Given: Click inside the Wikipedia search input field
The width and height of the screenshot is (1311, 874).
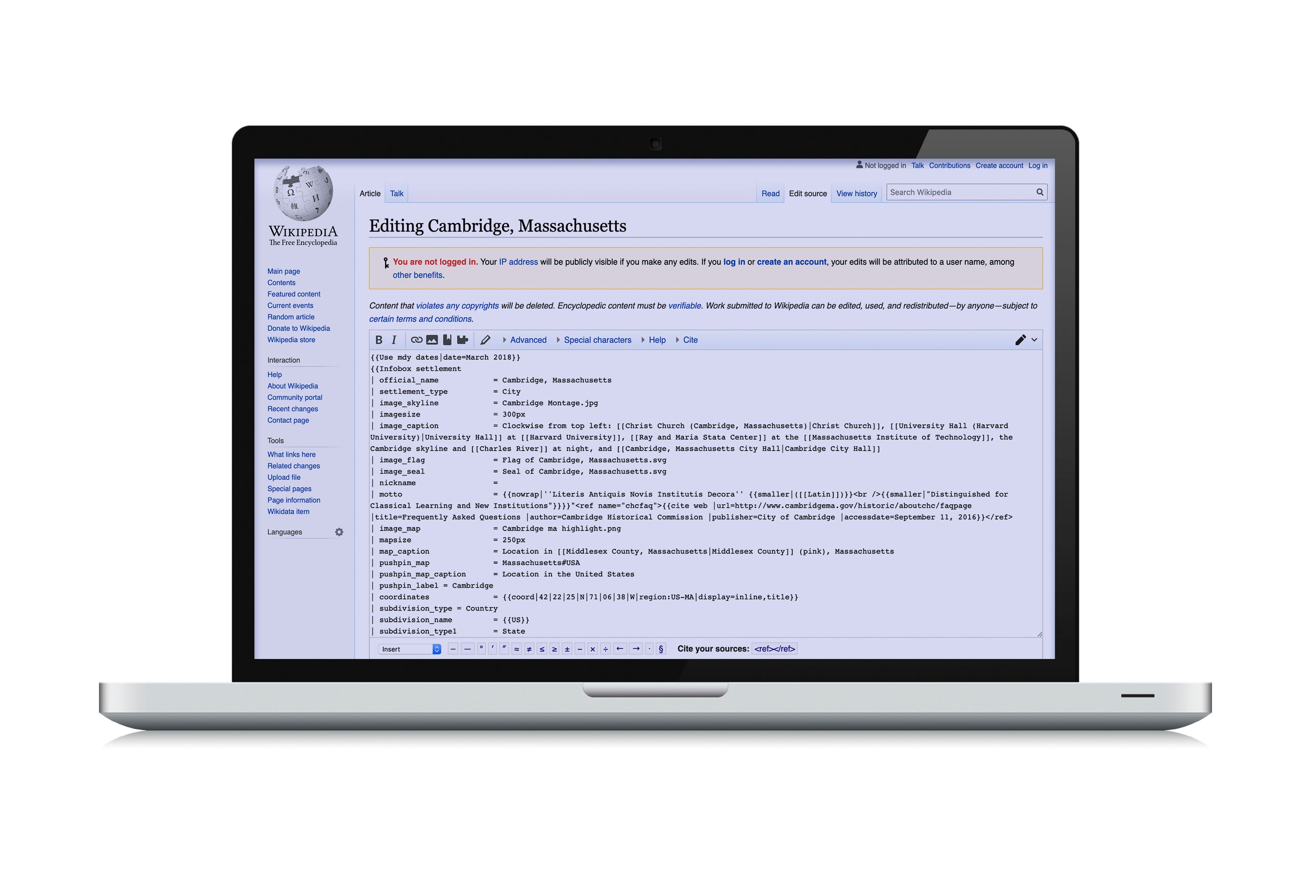Looking at the screenshot, I should 960,193.
